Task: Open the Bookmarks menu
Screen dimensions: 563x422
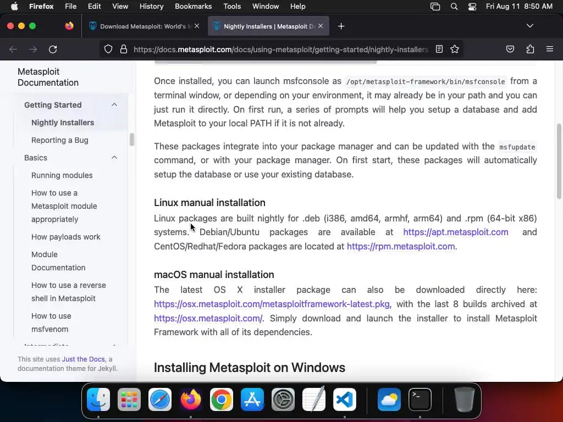Action: coord(193,6)
